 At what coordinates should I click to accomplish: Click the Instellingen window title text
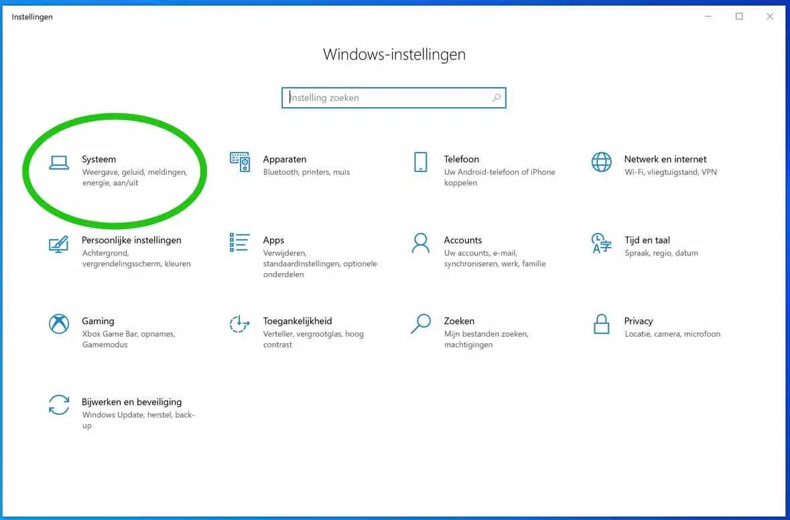[x=32, y=17]
